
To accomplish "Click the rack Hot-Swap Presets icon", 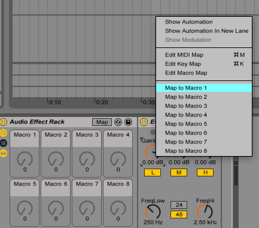I will pyautogui.click(x=118, y=122).
